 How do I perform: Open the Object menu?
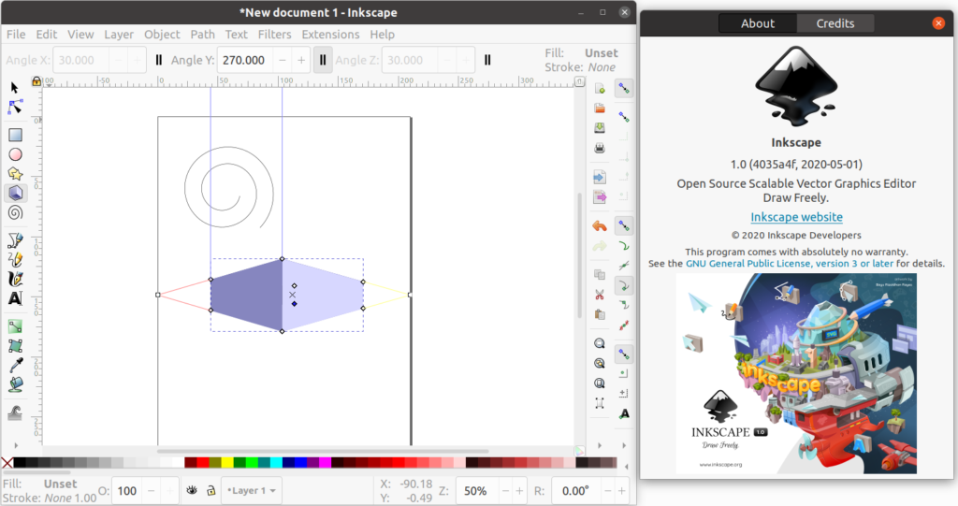tap(162, 35)
